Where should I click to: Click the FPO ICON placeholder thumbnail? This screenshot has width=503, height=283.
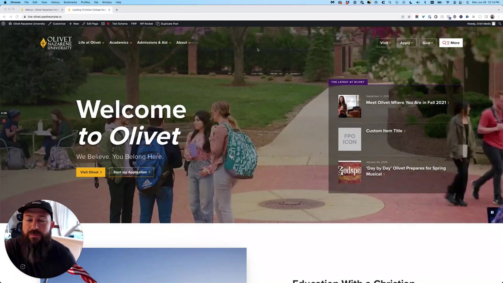pos(350,139)
